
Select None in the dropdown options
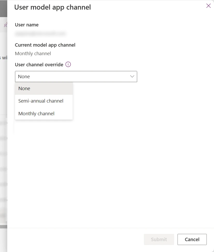24,88
